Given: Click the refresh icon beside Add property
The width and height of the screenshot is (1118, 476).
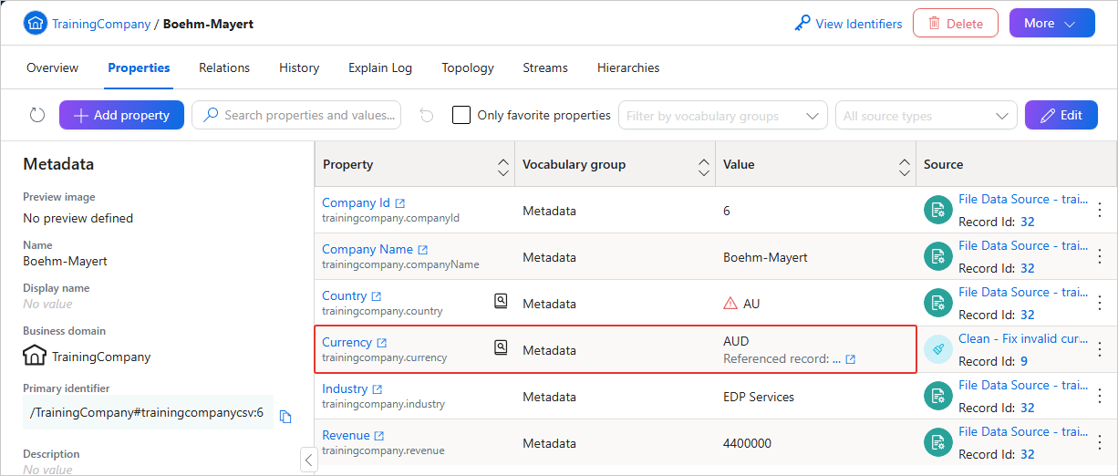Looking at the screenshot, I should pyautogui.click(x=37, y=115).
